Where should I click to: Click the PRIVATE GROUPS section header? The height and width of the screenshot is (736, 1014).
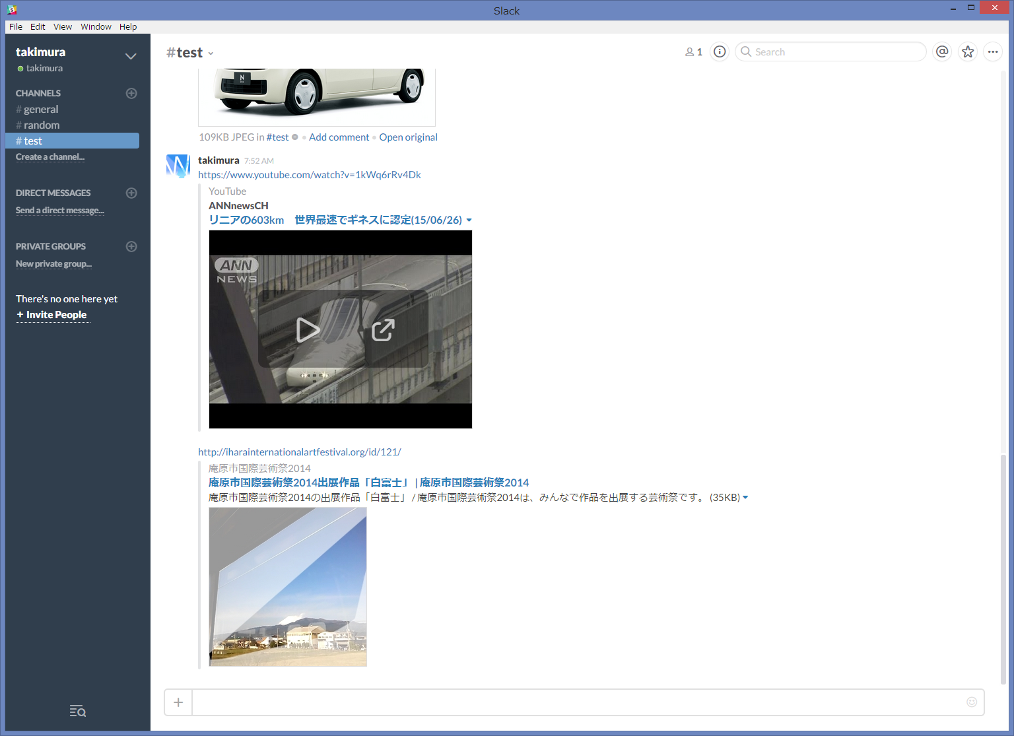pos(51,246)
